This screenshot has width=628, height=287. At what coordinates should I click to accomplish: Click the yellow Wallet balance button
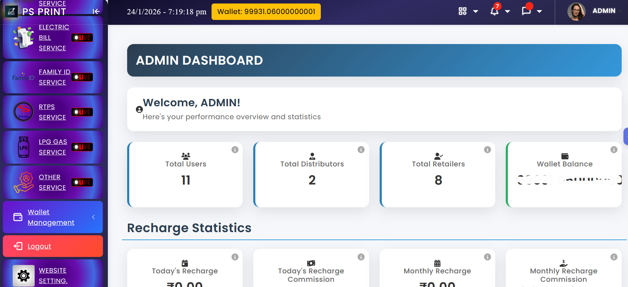point(266,12)
